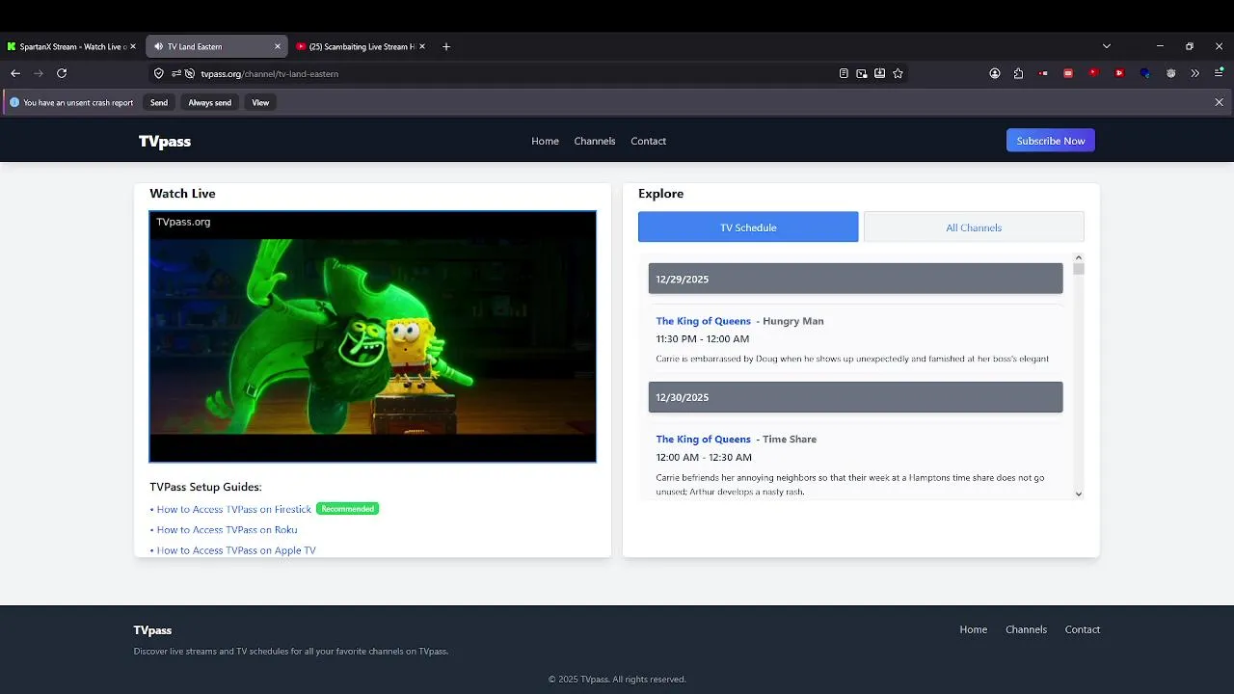Reload the current page
1234x694 pixels.
62,73
